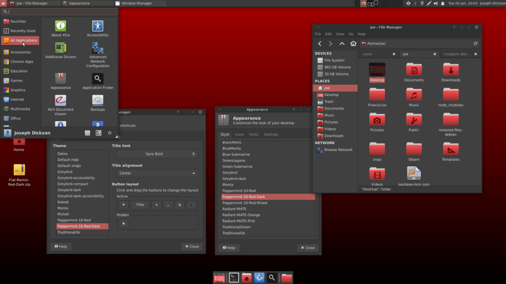The image size is (506, 284).
Task: Click the magnifier search icon in the dock
Action: tap(272, 278)
